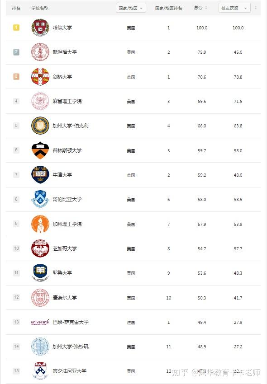Sort by the last column arrows

(256, 8)
